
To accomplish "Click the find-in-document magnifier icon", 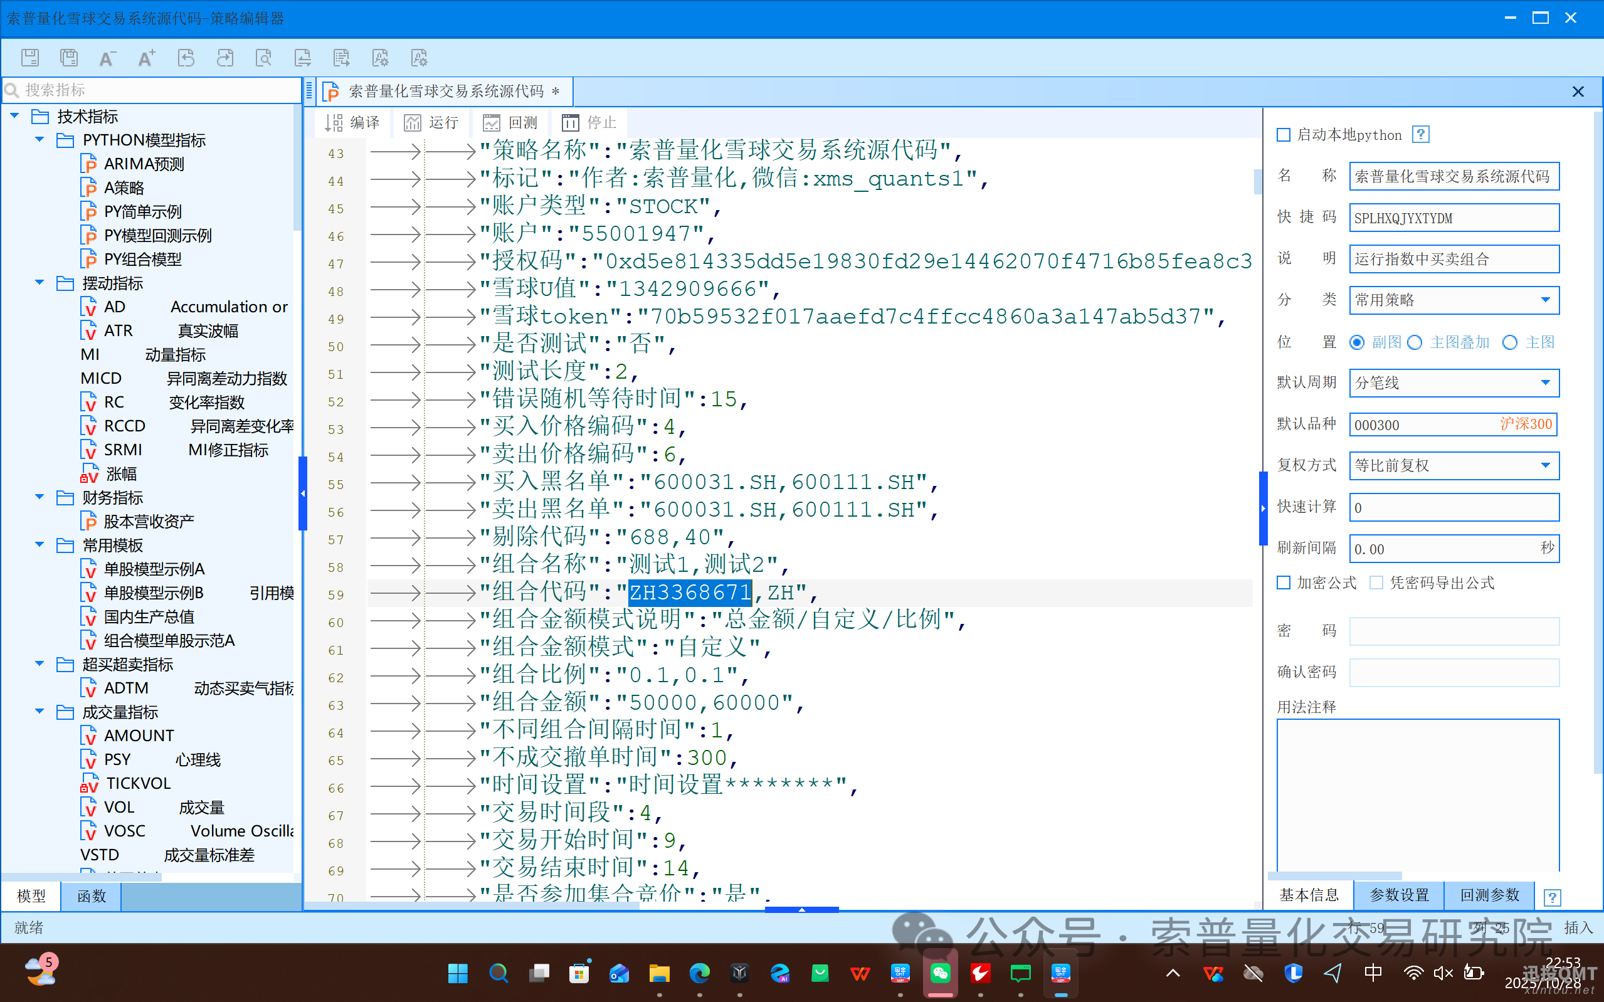I will (x=264, y=58).
